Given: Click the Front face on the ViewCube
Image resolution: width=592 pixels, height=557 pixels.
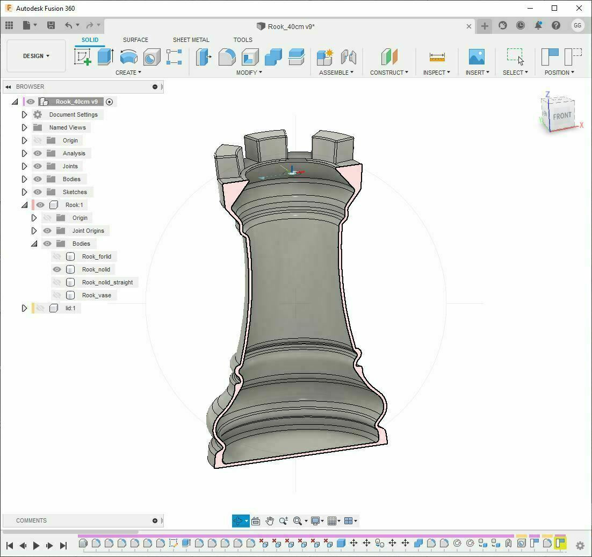Looking at the screenshot, I should (562, 115).
